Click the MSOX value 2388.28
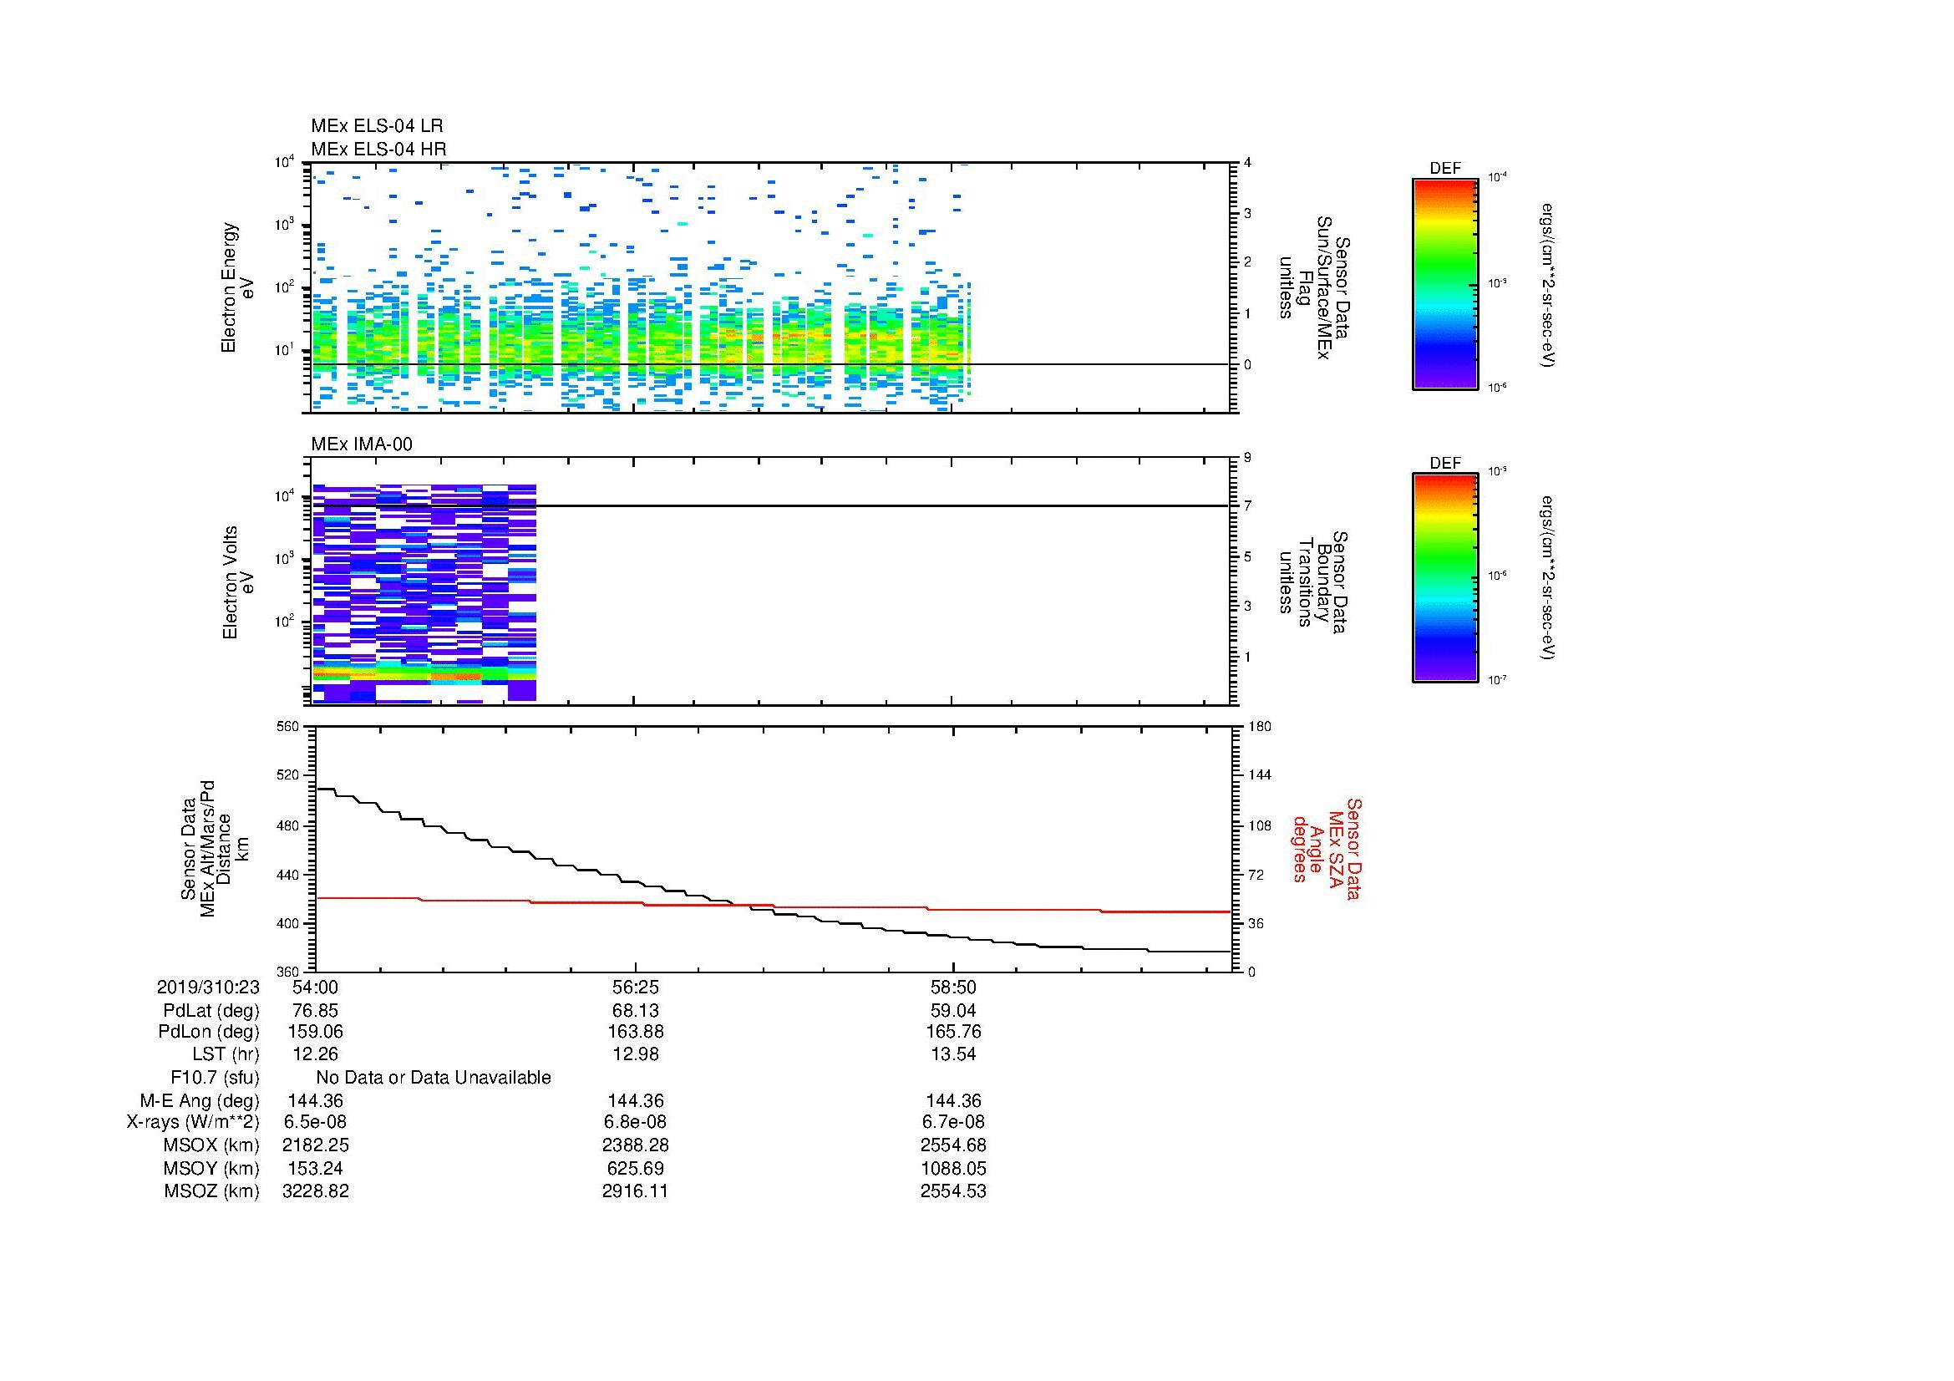Image resolution: width=1954 pixels, height=1381 pixels. click(x=635, y=1146)
